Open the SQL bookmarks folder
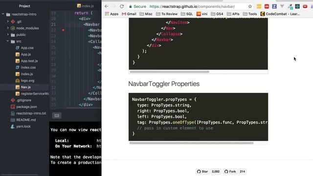The height and width of the screenshot is (176, 313). [187, 14]
